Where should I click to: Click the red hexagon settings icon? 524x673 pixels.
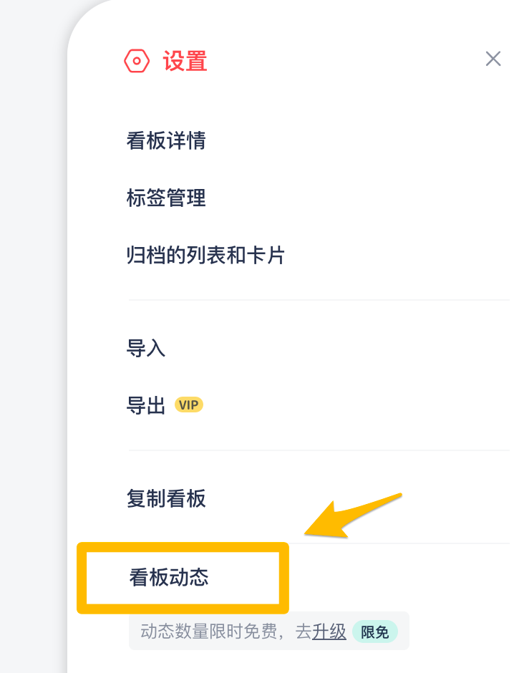pyautogui.click(x=136, y=62)
